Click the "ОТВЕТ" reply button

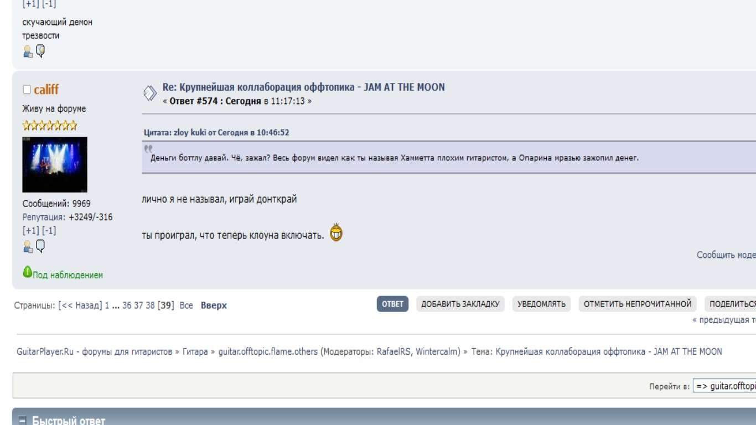click(392, 304)
